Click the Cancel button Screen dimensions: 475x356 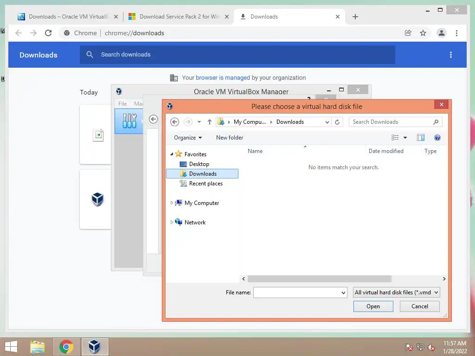[419, 306]
